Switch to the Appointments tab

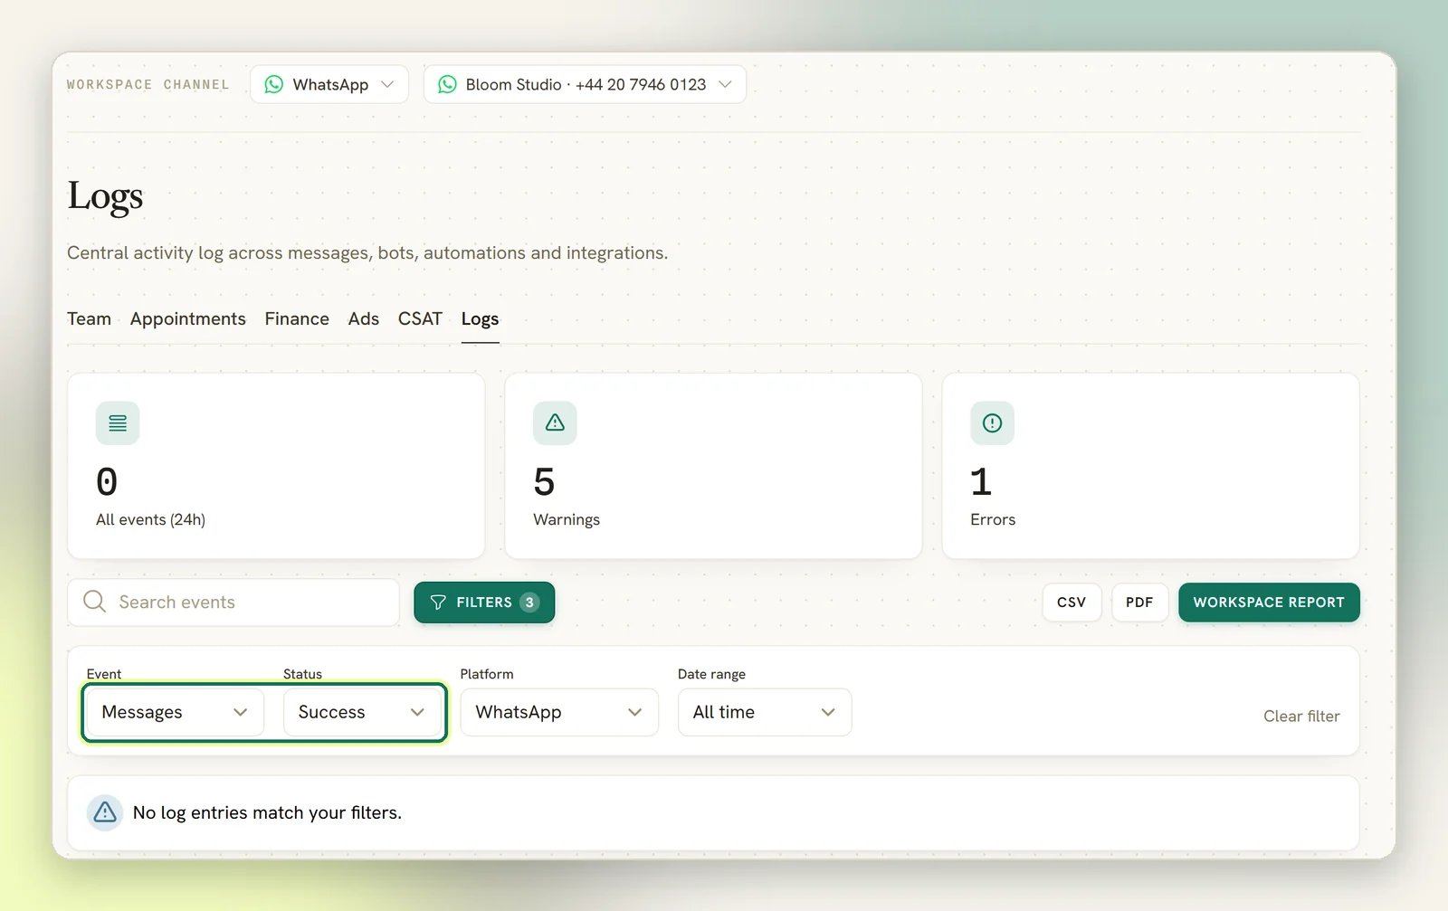coord(188,318)
